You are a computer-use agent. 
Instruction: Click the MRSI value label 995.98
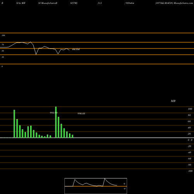click(54, 113)
